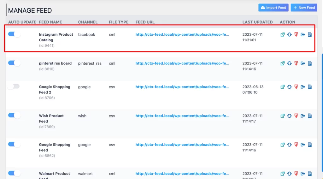This screenshot has height=179, width=323.
Task: Click the FILE TYPE column header
Action: (x=119, y=22)
